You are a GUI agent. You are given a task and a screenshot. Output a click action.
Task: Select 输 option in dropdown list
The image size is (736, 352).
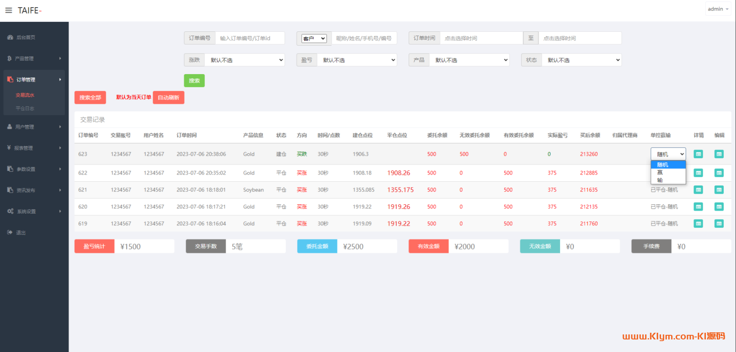pos(668,180)
